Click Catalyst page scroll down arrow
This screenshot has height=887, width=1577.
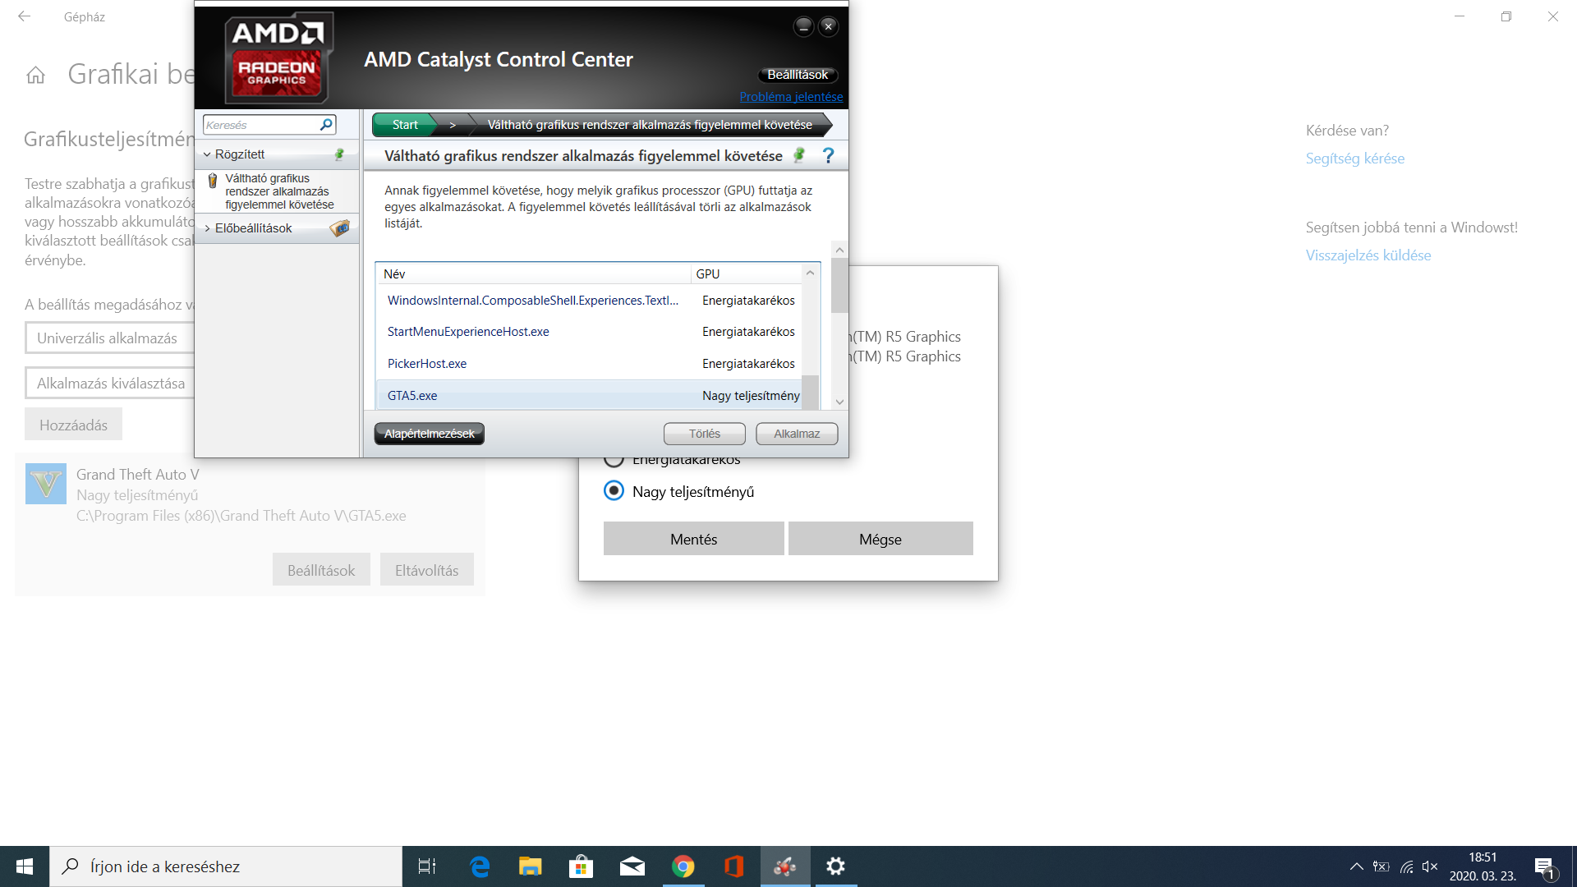[x=839, y=402]
